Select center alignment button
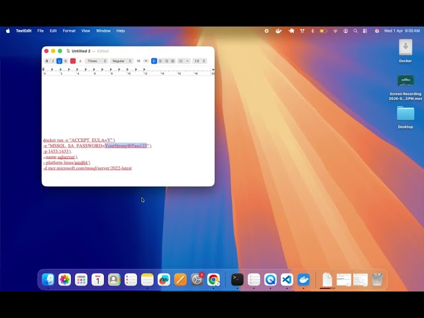Screen dimensions: 424x318 [160, 61]
